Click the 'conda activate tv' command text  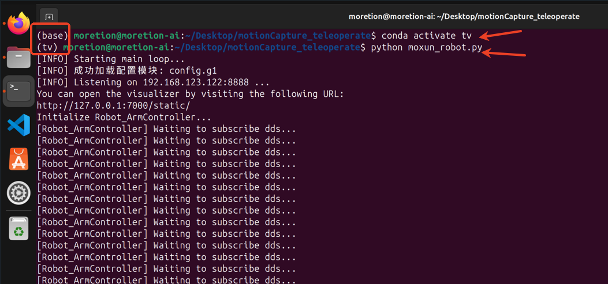point(426,36)
